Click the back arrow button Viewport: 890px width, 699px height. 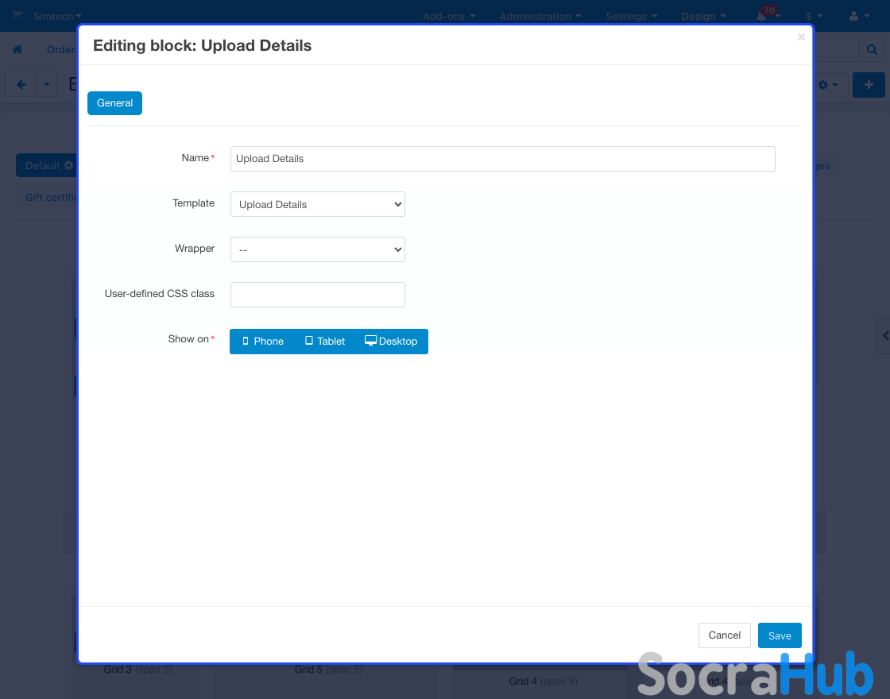(x=21, y=84)
